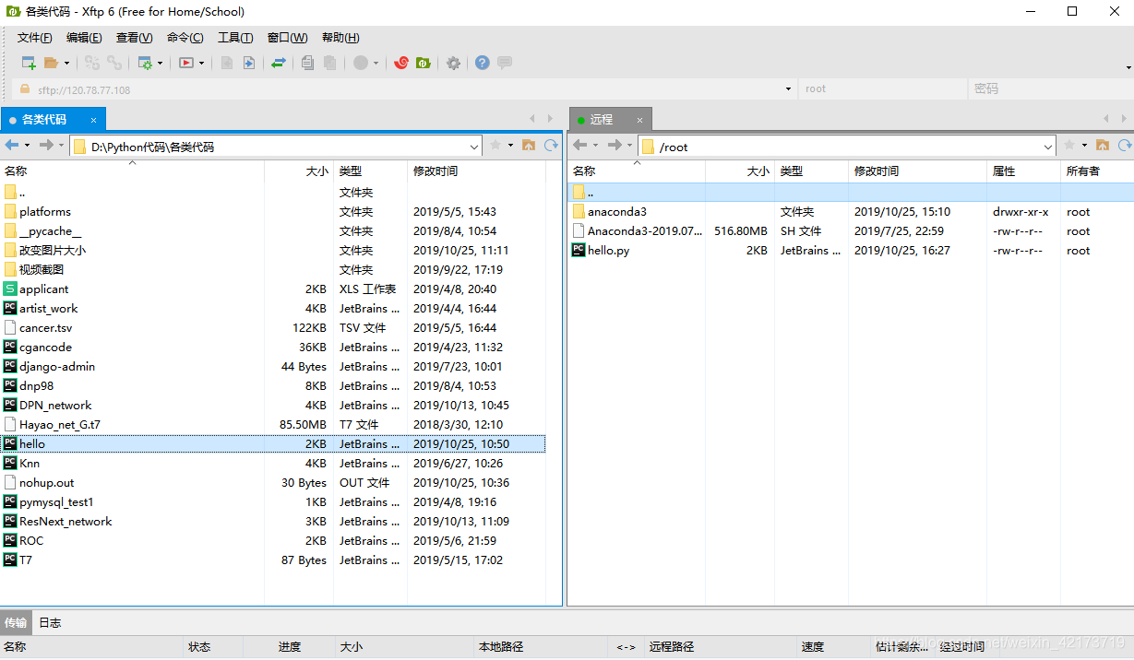The image size is (1134, 660).
Task: Click the remote pane home folder icon
Action: pos(1103,146)
